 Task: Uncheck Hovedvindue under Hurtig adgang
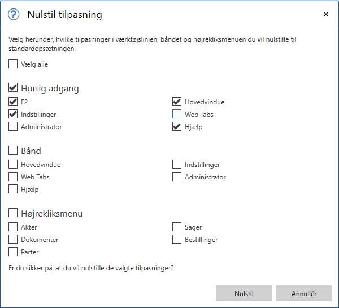(177, 102)
